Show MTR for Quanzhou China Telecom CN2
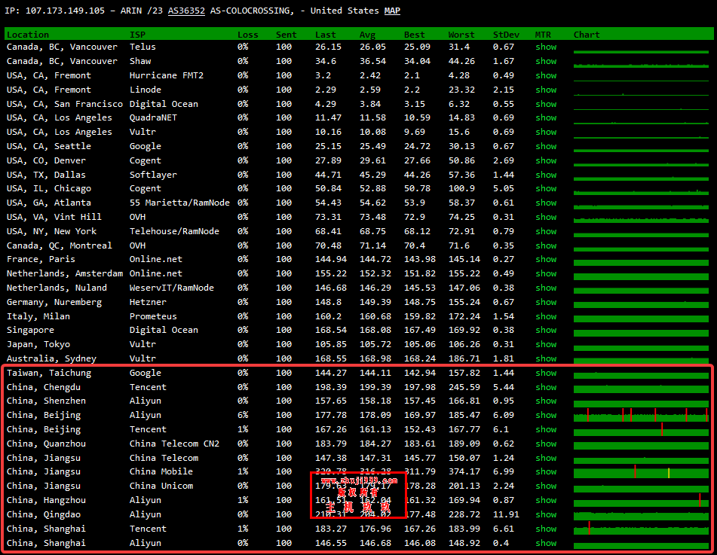 pos(546,444)
